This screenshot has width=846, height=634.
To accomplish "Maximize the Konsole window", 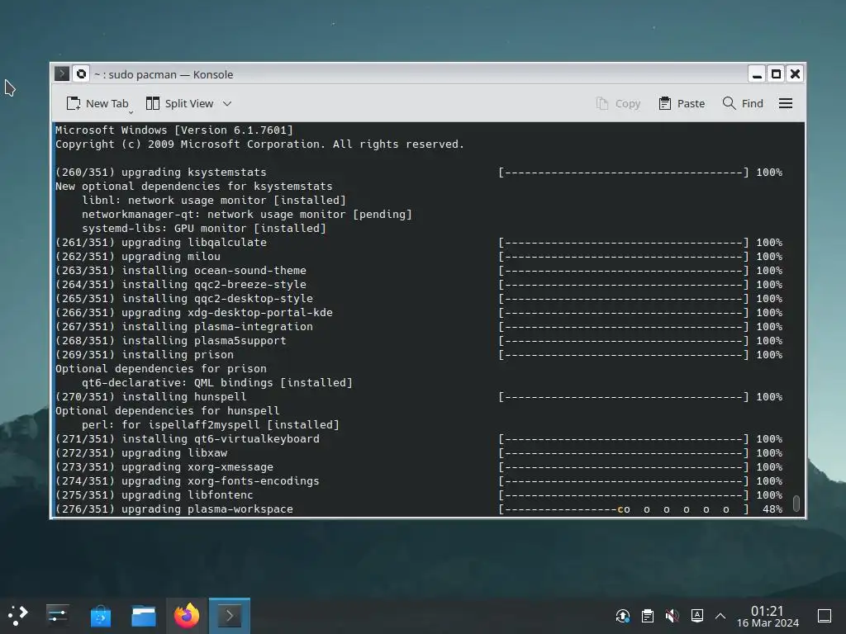I will pos(776,73).
